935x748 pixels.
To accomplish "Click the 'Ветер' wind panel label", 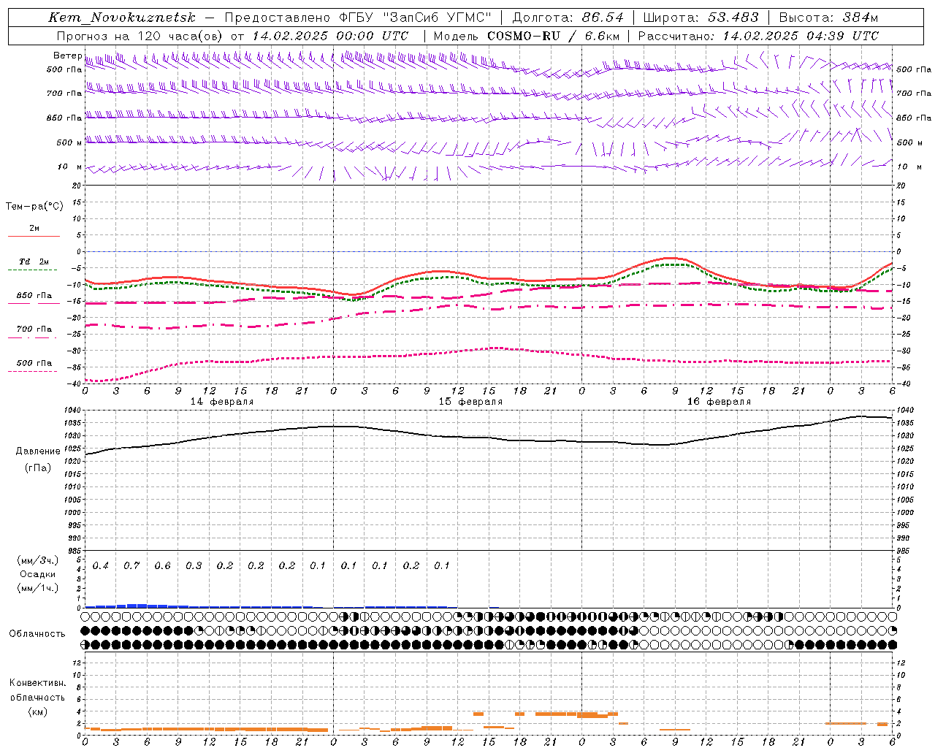I will point(67,56).
